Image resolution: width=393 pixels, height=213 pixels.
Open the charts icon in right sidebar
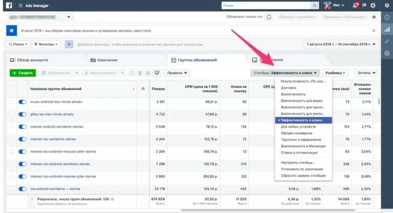point(387,29)
